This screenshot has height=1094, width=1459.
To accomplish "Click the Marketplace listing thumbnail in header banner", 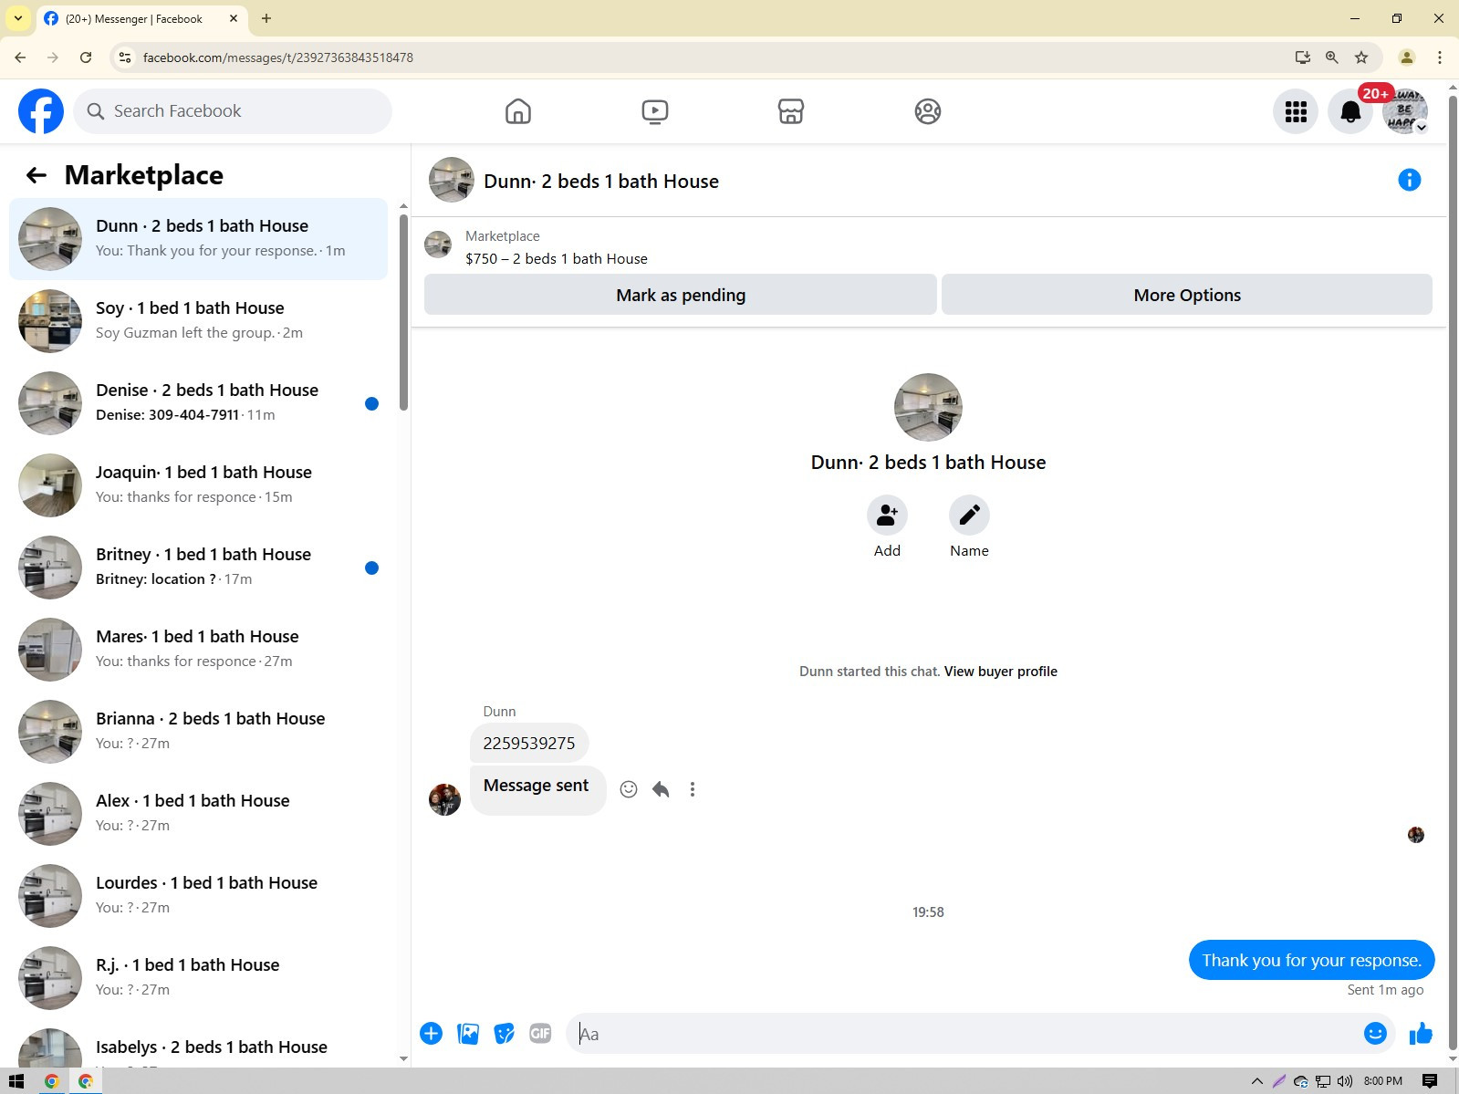I will (438, 245).
